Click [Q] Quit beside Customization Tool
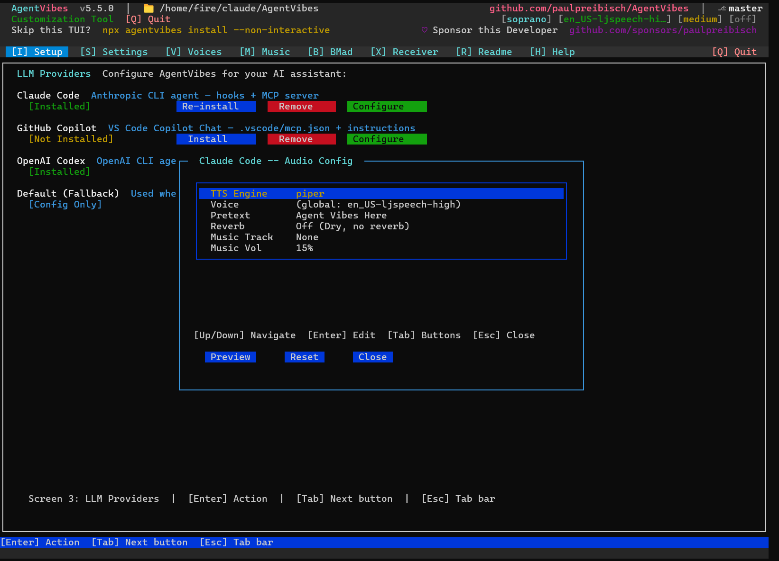The image size is (779, 561). tap(148, 19)
